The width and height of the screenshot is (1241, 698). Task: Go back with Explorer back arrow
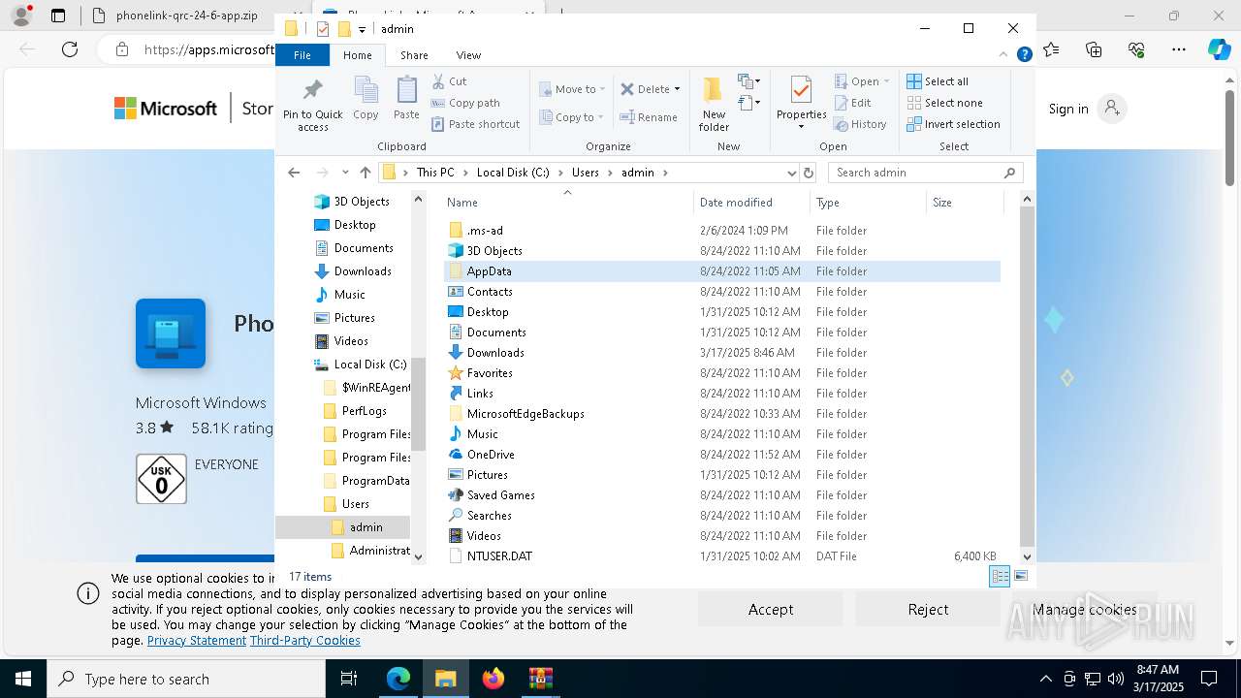point(294,173)
